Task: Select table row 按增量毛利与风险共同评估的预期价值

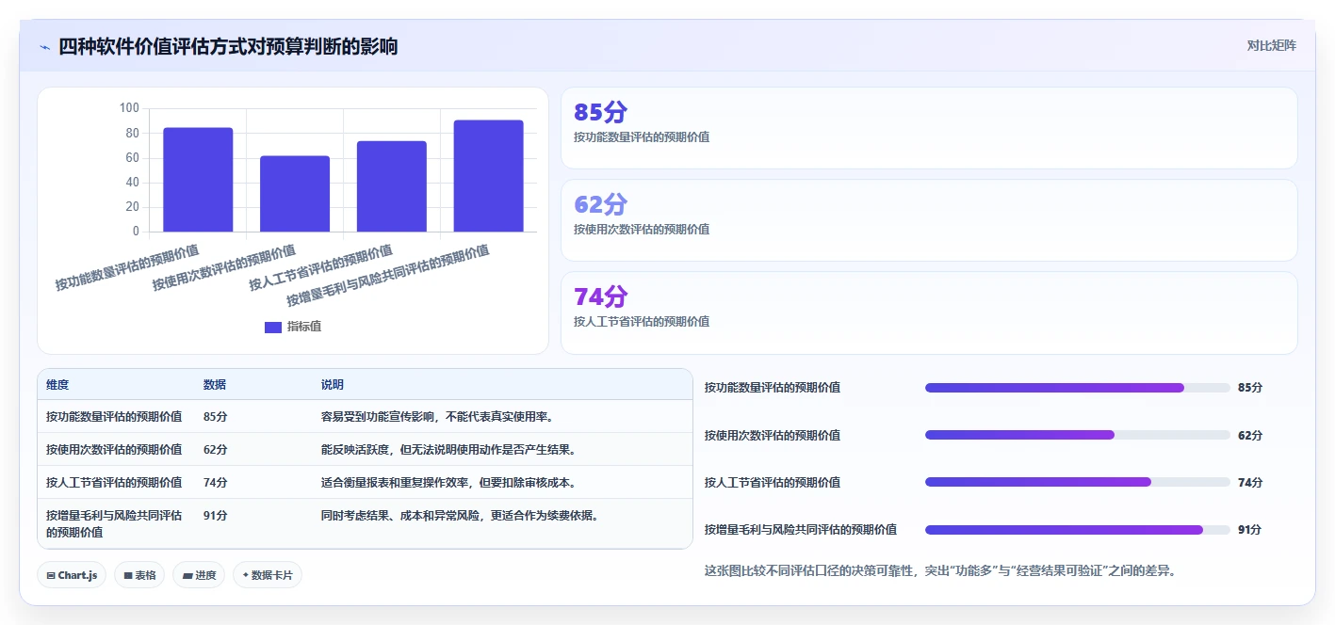Action: [365, 523]
